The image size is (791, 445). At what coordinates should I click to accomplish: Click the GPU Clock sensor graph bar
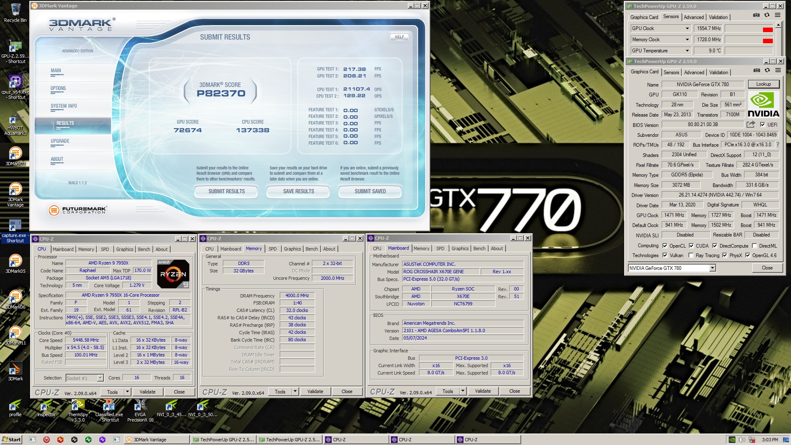click(x=749, y=28)
